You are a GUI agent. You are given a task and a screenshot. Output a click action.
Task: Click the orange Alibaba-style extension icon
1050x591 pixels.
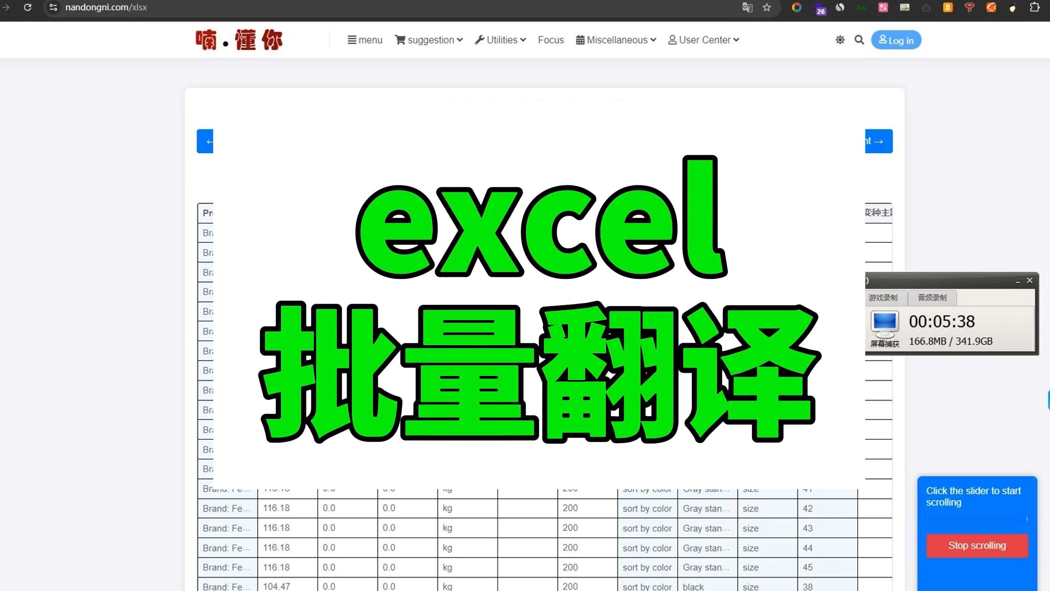pos(991,7)
